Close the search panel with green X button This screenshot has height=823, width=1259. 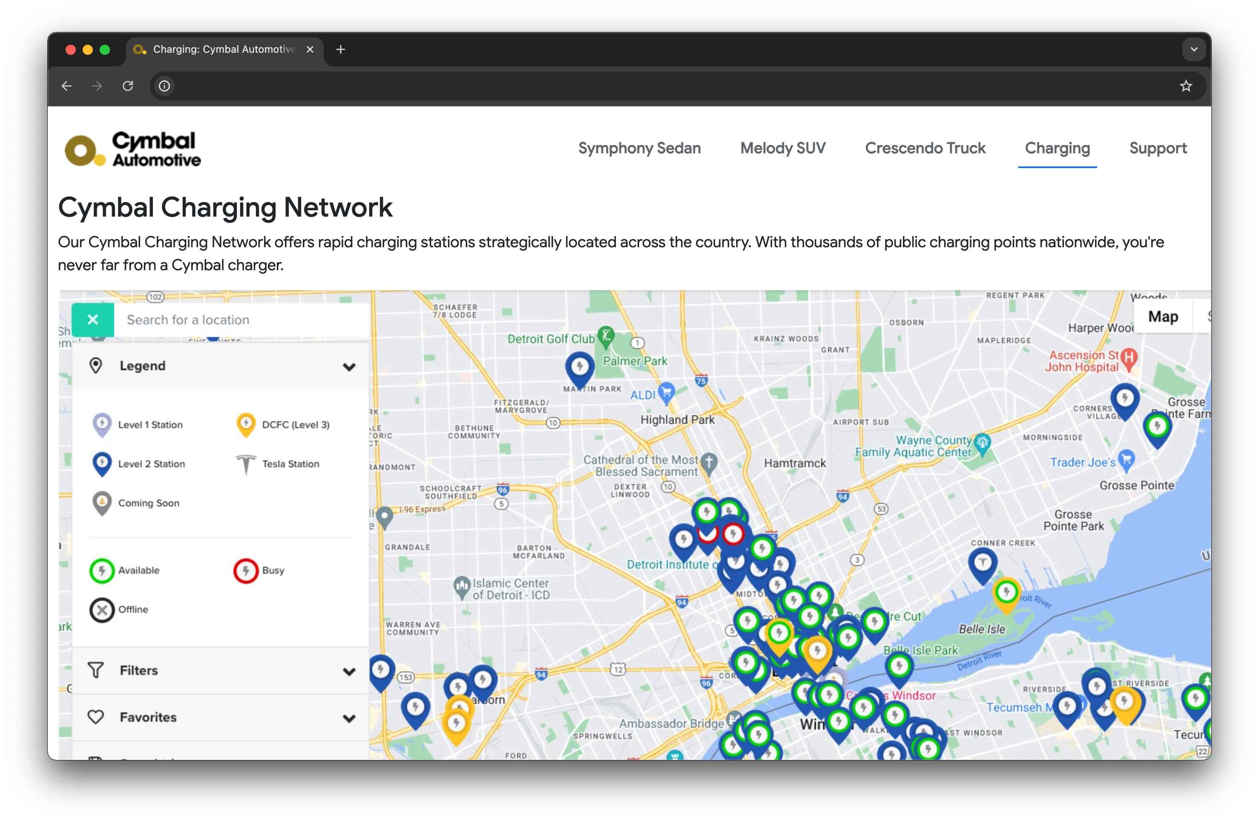click(92, 319)
